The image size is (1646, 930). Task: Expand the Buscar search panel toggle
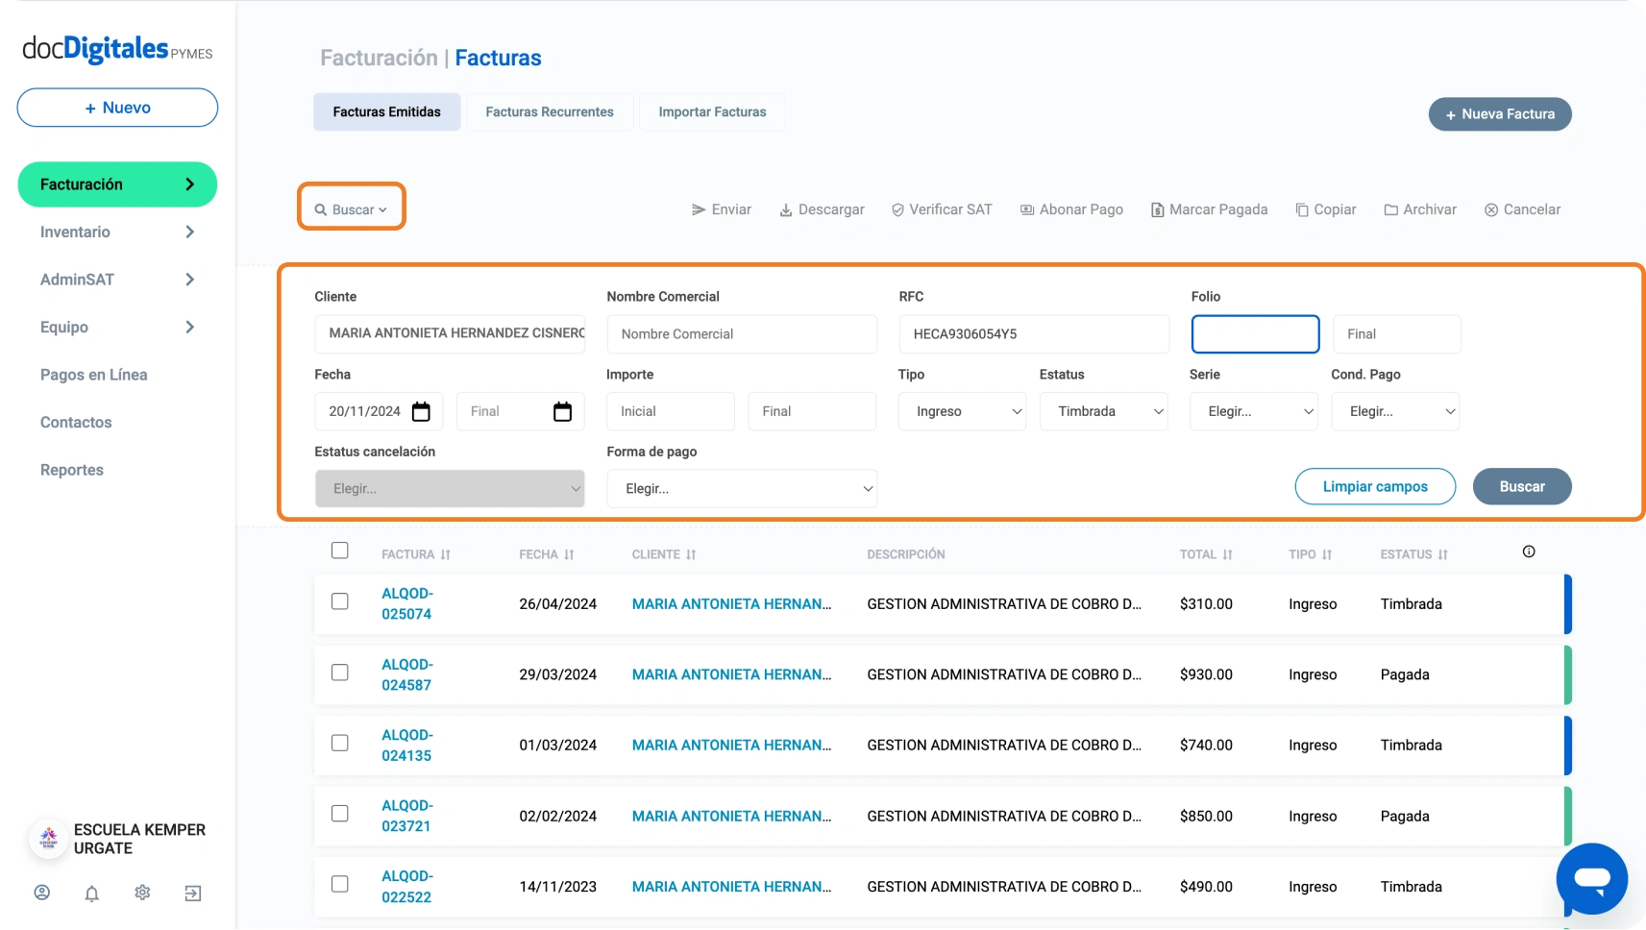pyautogui.click(x=351, y=209)
